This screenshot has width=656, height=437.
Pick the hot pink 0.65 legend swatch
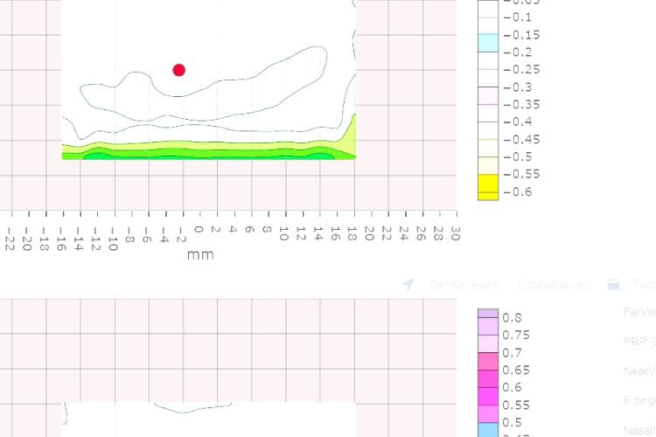487,362
